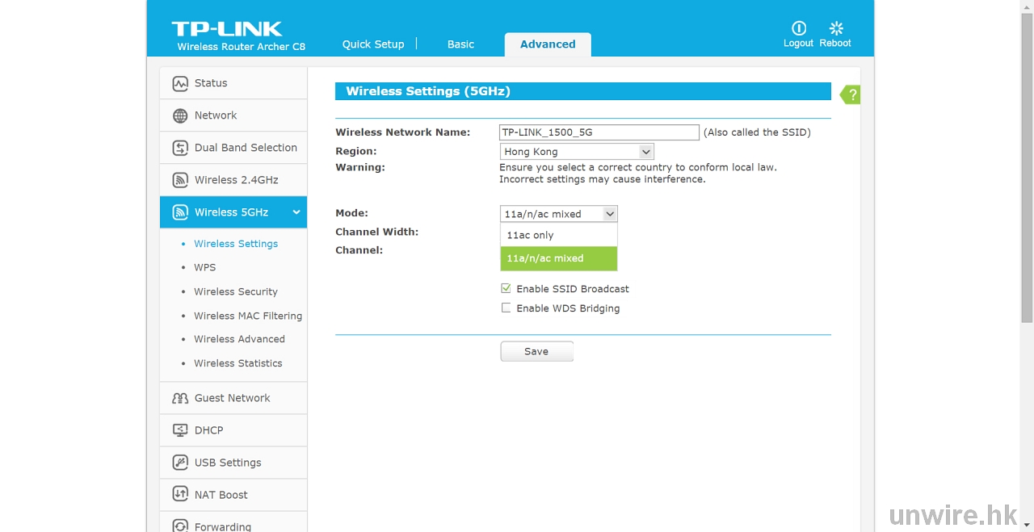Click the Reboot icon in header
Viewport: 1034px width, 532px height.
[x=836, y=28]
